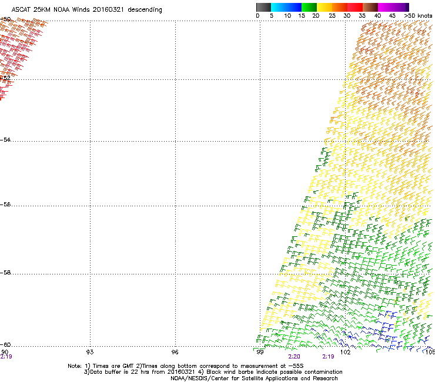The height and width of the screenshot is (382, 435).
Task: Click the '45' label on the color scale
Action: click(391, 16)
